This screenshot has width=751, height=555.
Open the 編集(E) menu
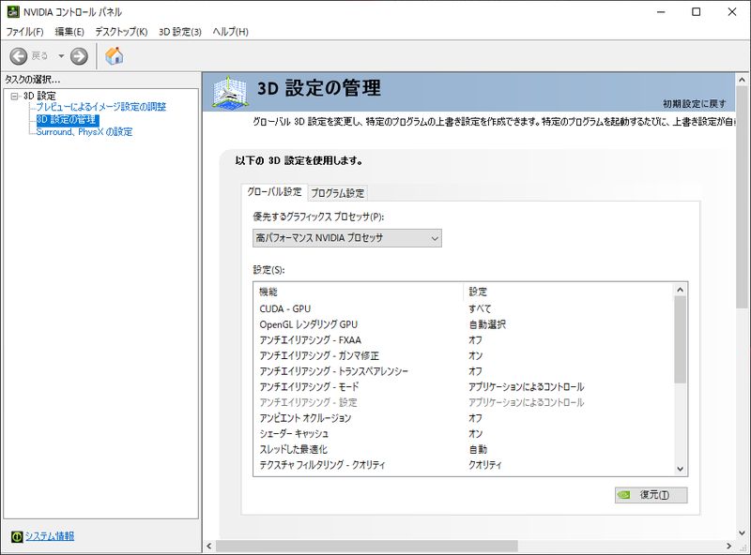[69, 32]
